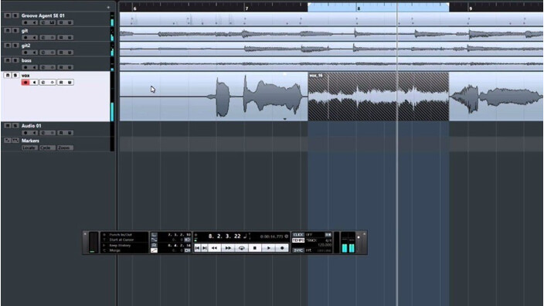The height and width of the screenshot is (306, 544).
Task: Click right locator position value 8.4.2
Action: tap(179, 245)
